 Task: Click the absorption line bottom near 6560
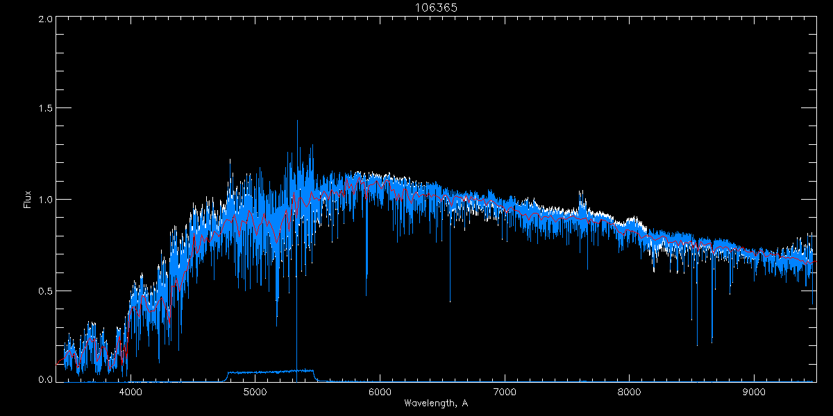pyautogui.click(x=450, y=302)
